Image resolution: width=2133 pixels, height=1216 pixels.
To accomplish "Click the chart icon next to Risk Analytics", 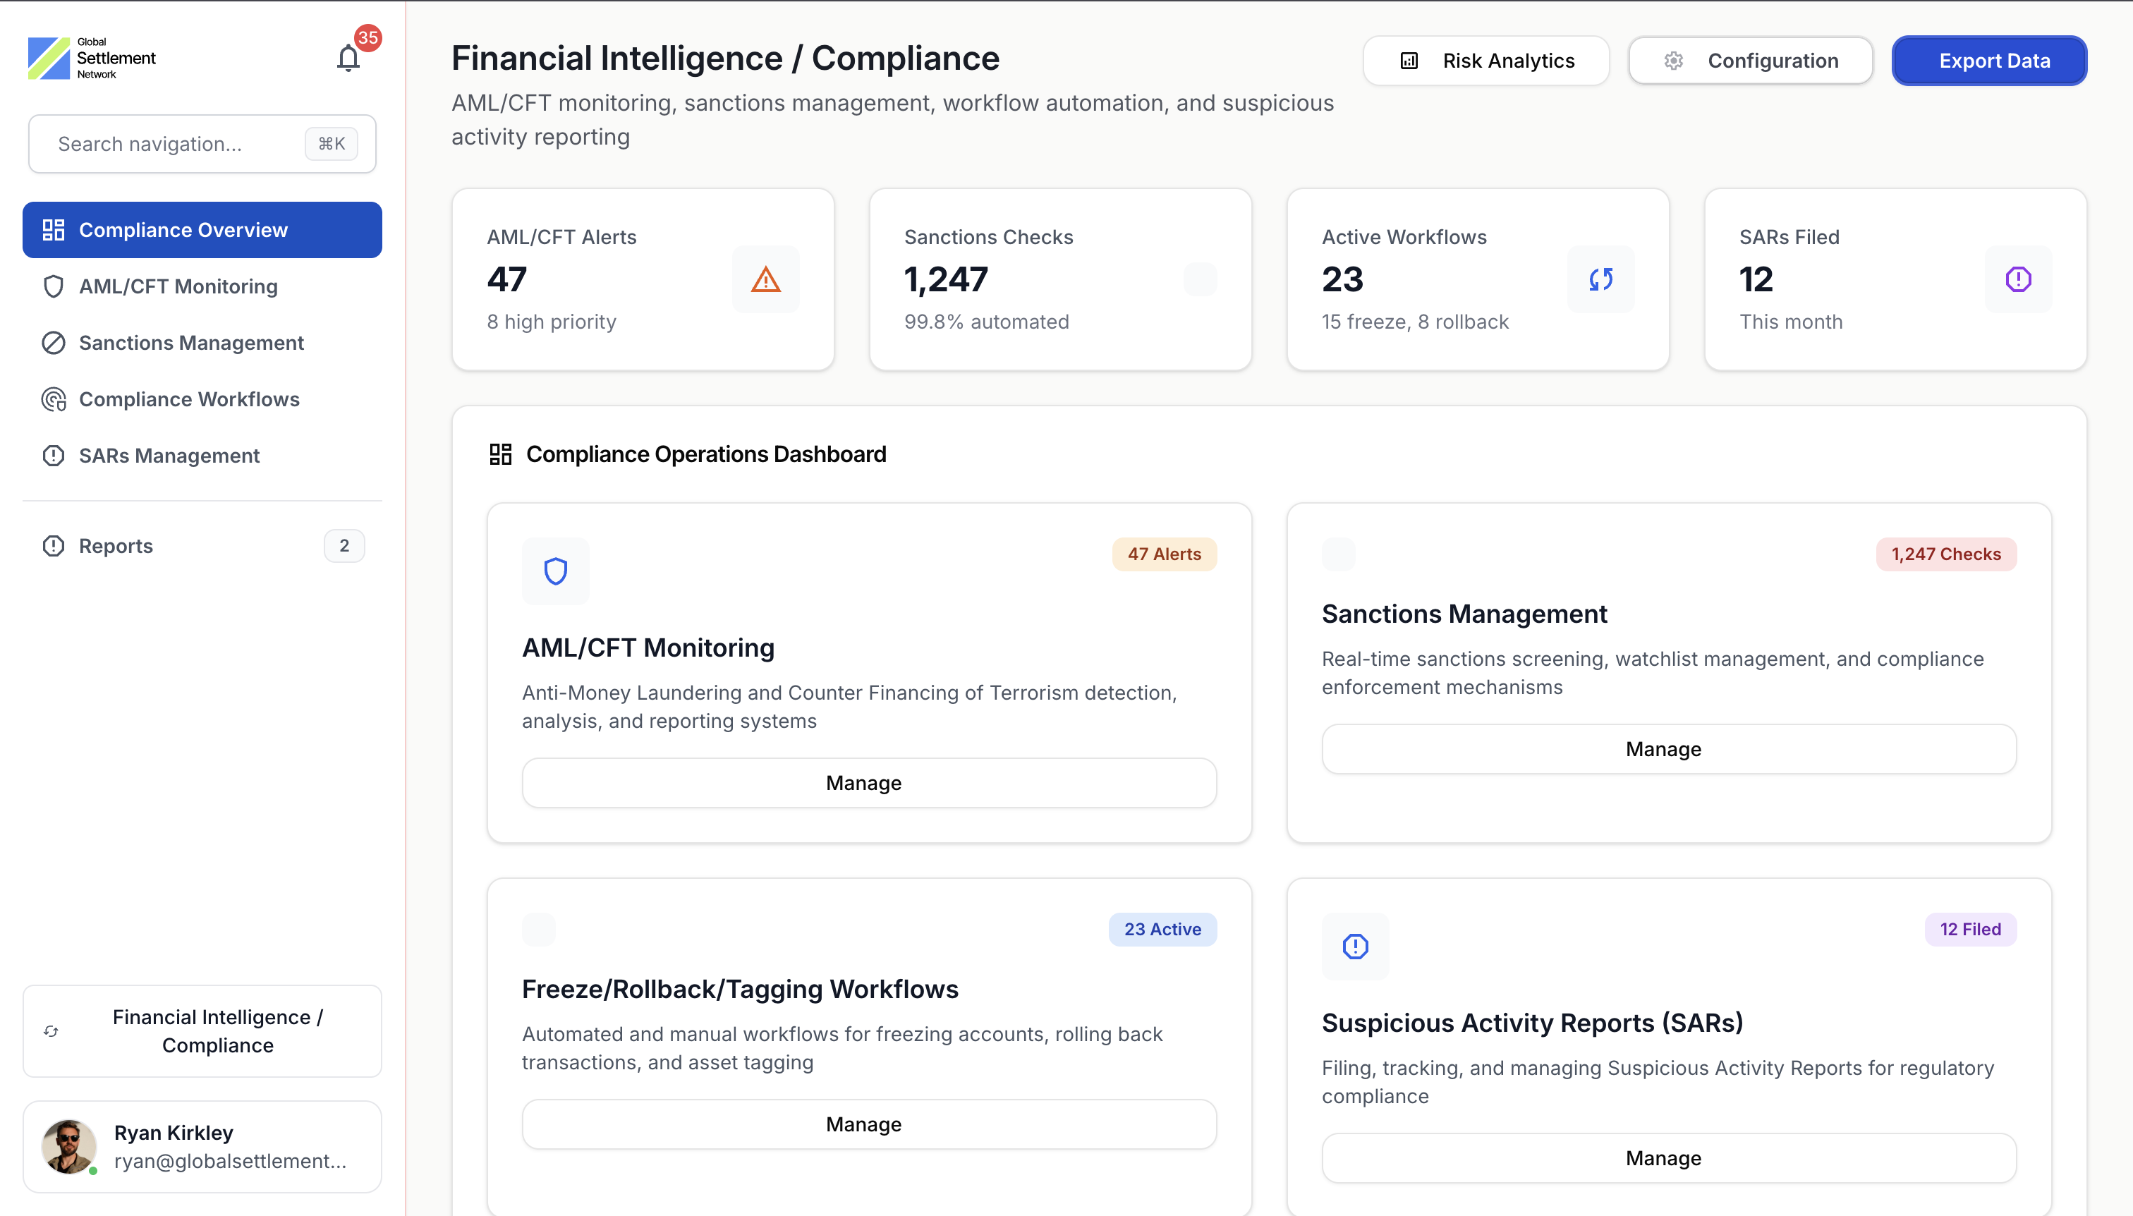I will [1407, 60].
